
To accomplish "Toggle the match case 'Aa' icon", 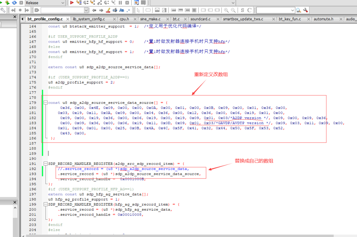I will pos(122,10).
